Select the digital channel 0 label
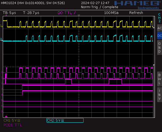The width and height of the screenshot is (162, 132). 2,72
